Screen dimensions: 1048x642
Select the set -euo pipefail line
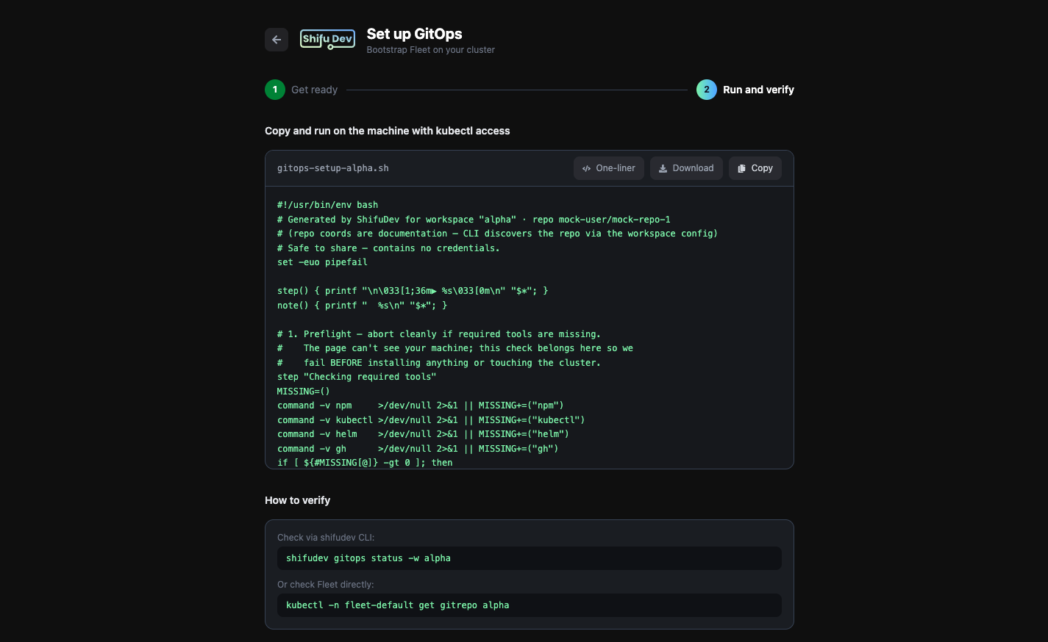point(322,262)
